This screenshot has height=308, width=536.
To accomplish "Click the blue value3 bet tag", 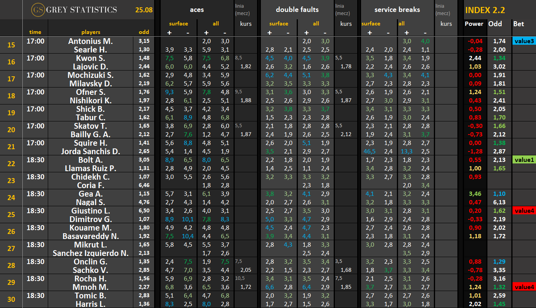I will point(524,41).
